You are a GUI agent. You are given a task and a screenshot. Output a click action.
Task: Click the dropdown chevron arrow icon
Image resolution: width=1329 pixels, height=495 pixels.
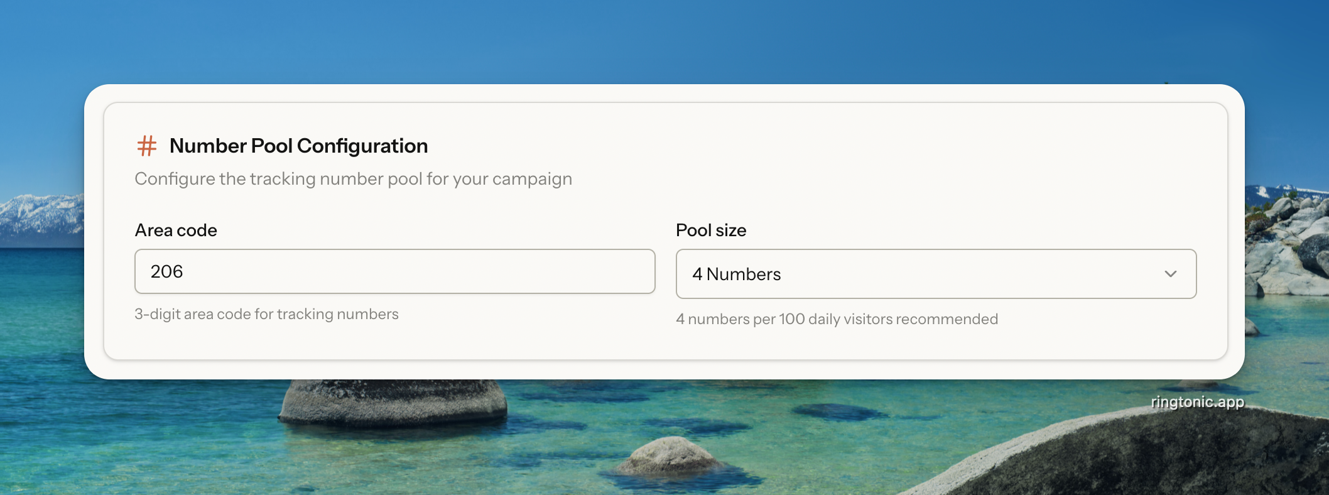tap(1170, 274)
